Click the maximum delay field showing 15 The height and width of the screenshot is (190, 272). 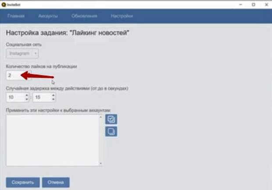click(x=44, y=97)
